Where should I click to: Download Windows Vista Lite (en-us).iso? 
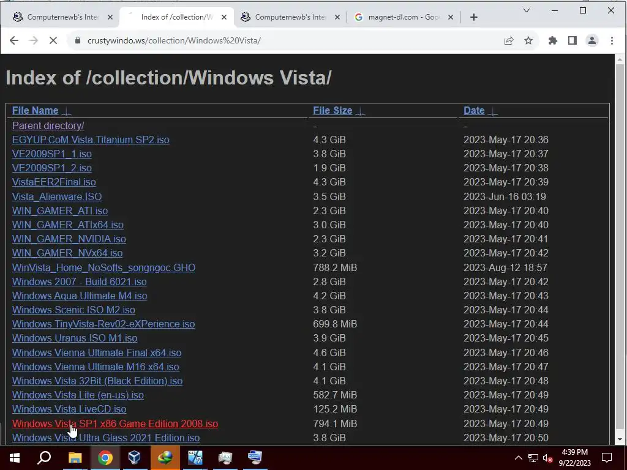[78, 395]
